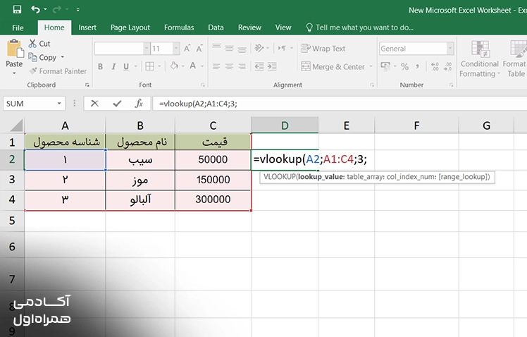Open the View tab
Image resolution: width=527 pixels, height=337 pixels.
coord(283,27)
